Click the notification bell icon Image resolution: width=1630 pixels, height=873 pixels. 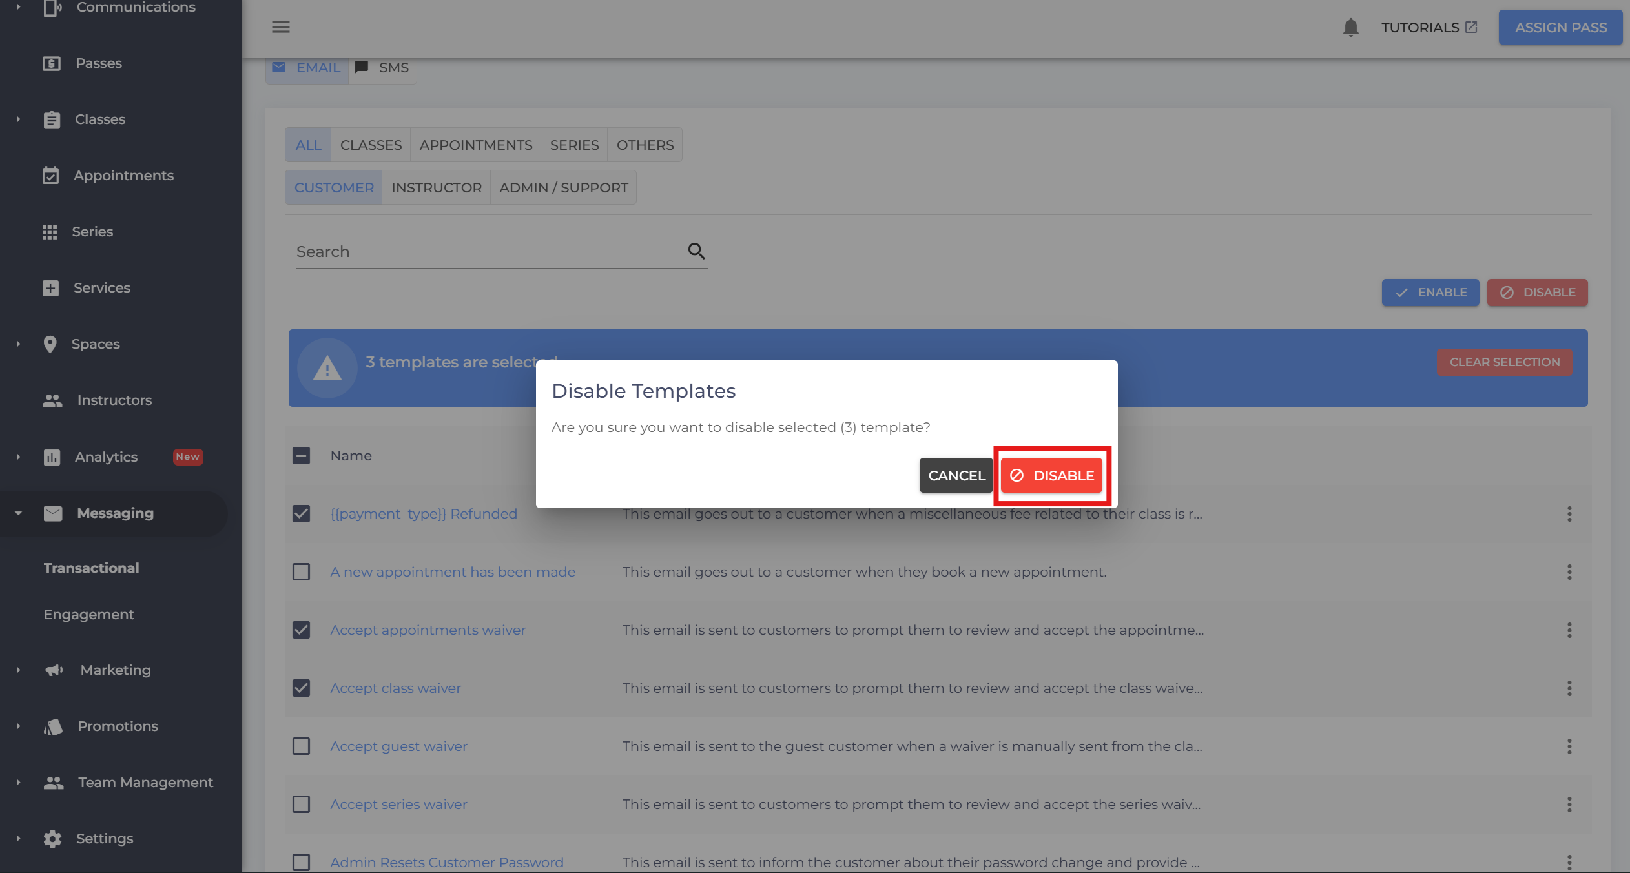[x=1350, y=27]
